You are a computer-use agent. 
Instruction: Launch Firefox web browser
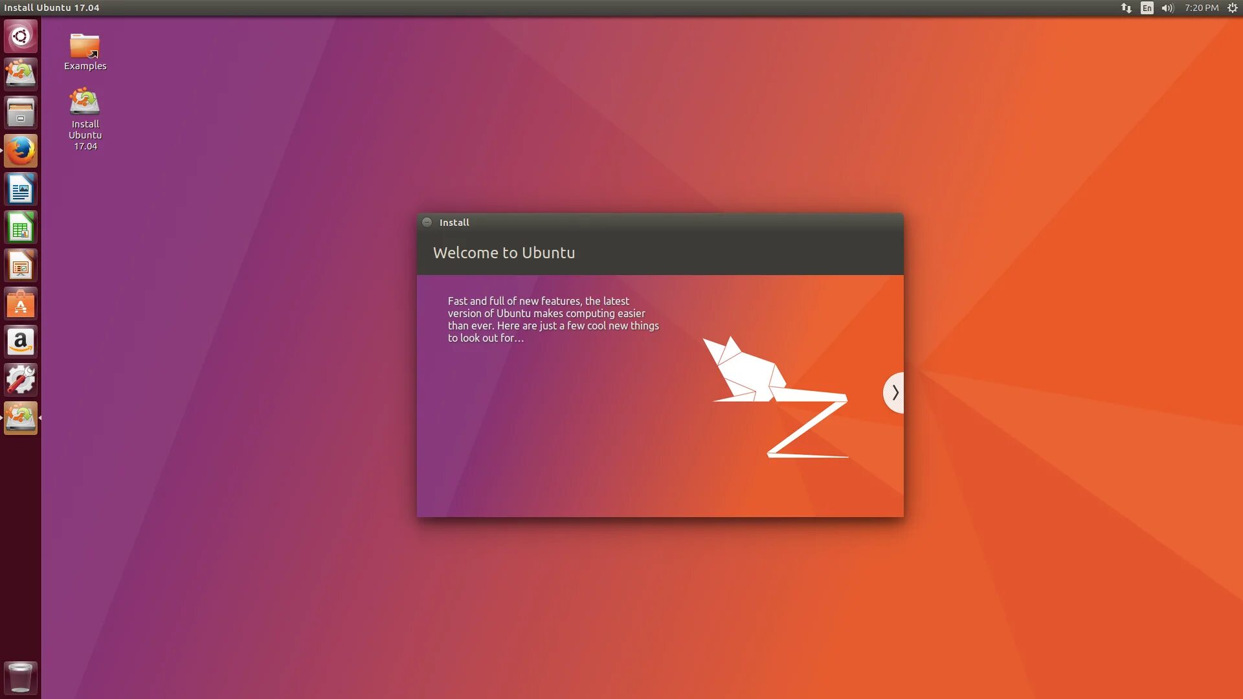[21, 151]
